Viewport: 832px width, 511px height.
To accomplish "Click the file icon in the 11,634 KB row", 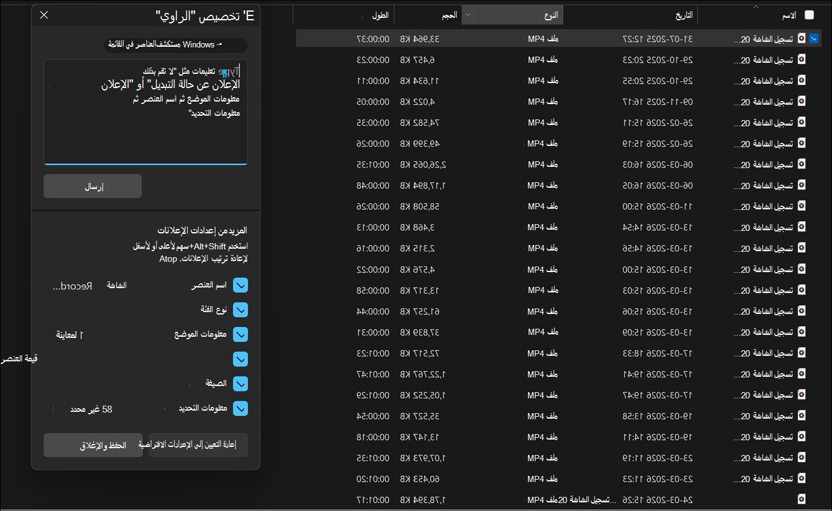I will [x=801, y=80].
